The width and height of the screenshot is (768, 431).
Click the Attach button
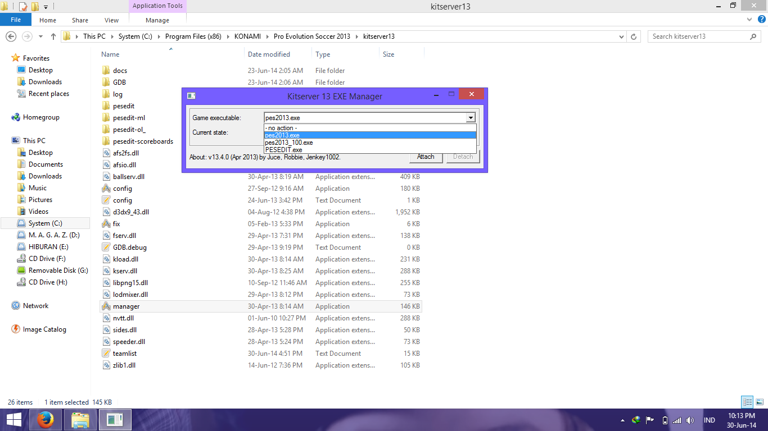pos(426,157)
